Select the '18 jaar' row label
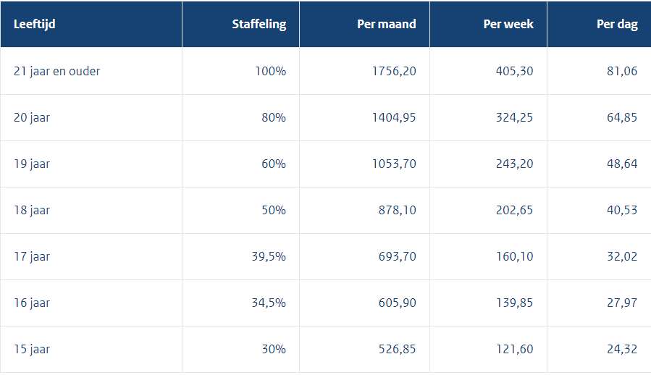This screenshot has width=651, height=375. point(32,210)
